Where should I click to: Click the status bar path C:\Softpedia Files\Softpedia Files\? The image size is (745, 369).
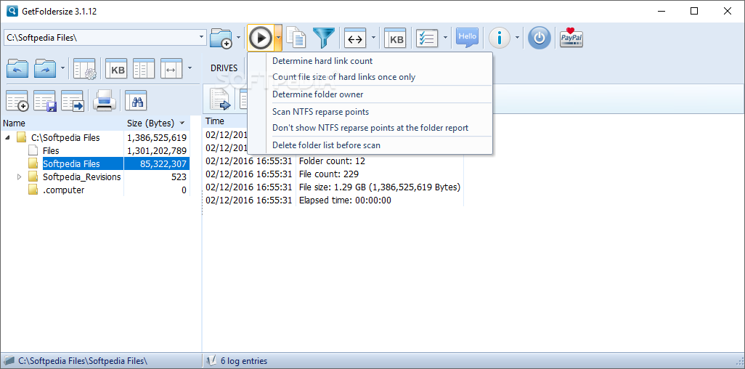click(83, 361)
